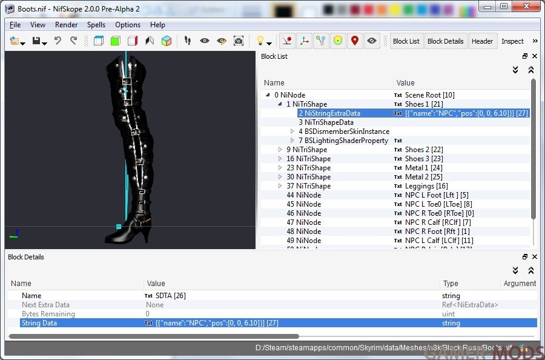Toggle the show axes button
The height and width of the screenshot is (360, 545).
304,41
